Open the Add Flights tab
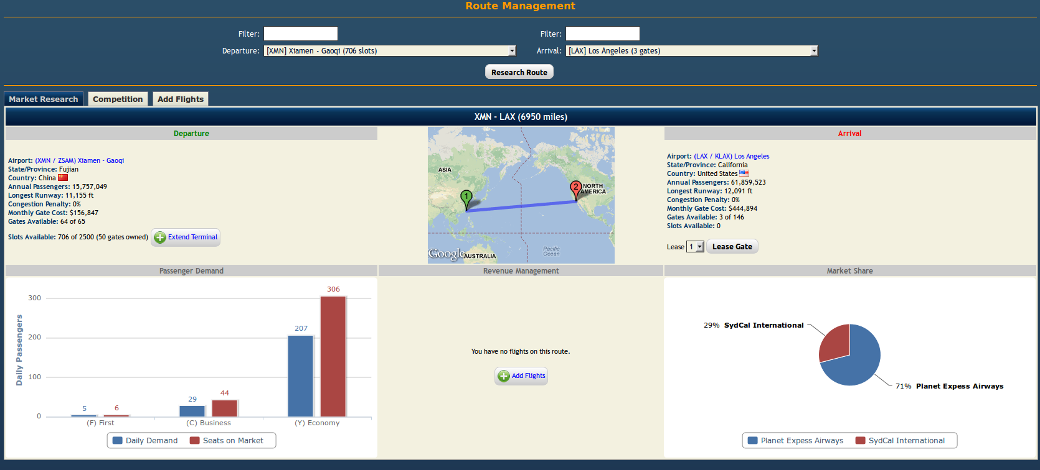Image resolution: width=1040 pixels, height=470 pixels. tap(181, 99)
